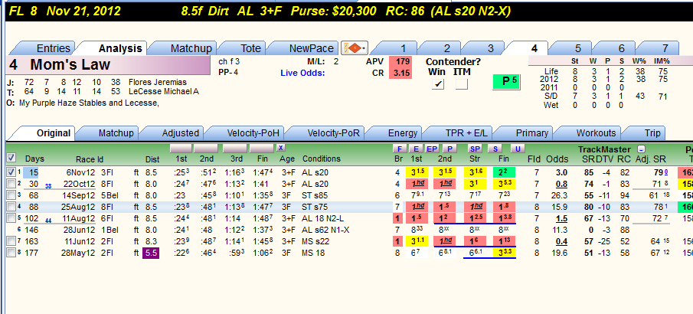Image resolution: width=693 pixels, height=314 pixels.
Task: Check the 28May12 race row checkbox
Action: 11,253
